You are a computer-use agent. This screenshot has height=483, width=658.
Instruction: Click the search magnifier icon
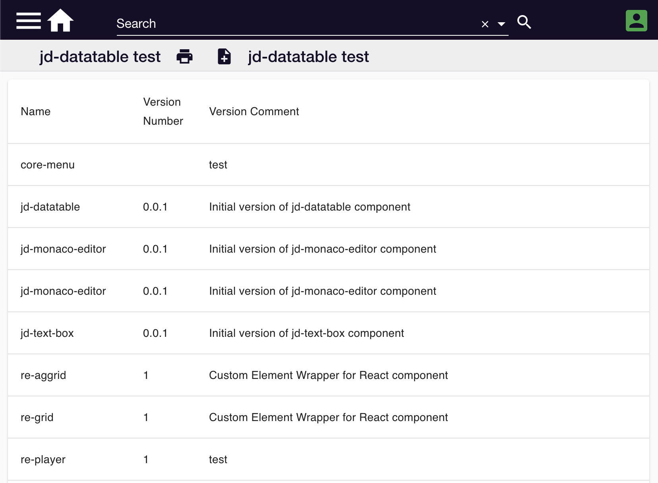point(524,22)
